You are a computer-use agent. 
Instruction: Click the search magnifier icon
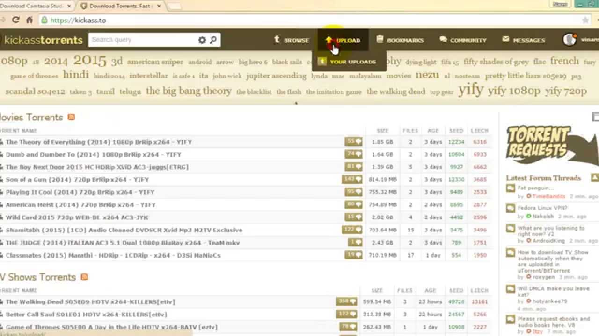(x=213, y=40)
